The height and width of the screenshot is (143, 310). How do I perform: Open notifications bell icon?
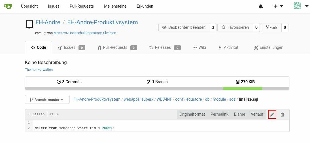[x=261, y=6]
